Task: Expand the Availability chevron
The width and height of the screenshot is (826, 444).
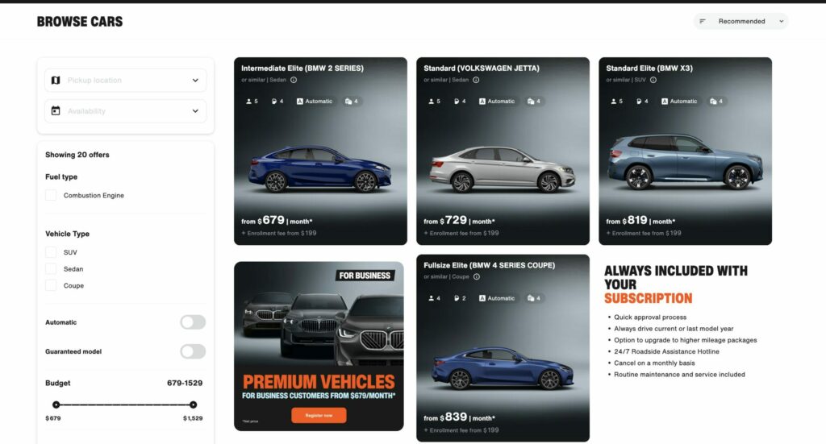Action: (x=195, y=111)
